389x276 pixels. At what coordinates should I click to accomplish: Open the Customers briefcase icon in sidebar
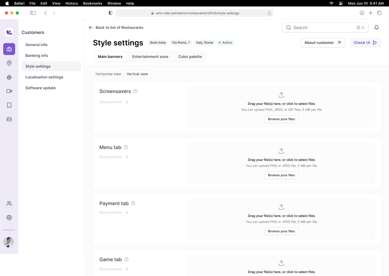click(9, 49)
